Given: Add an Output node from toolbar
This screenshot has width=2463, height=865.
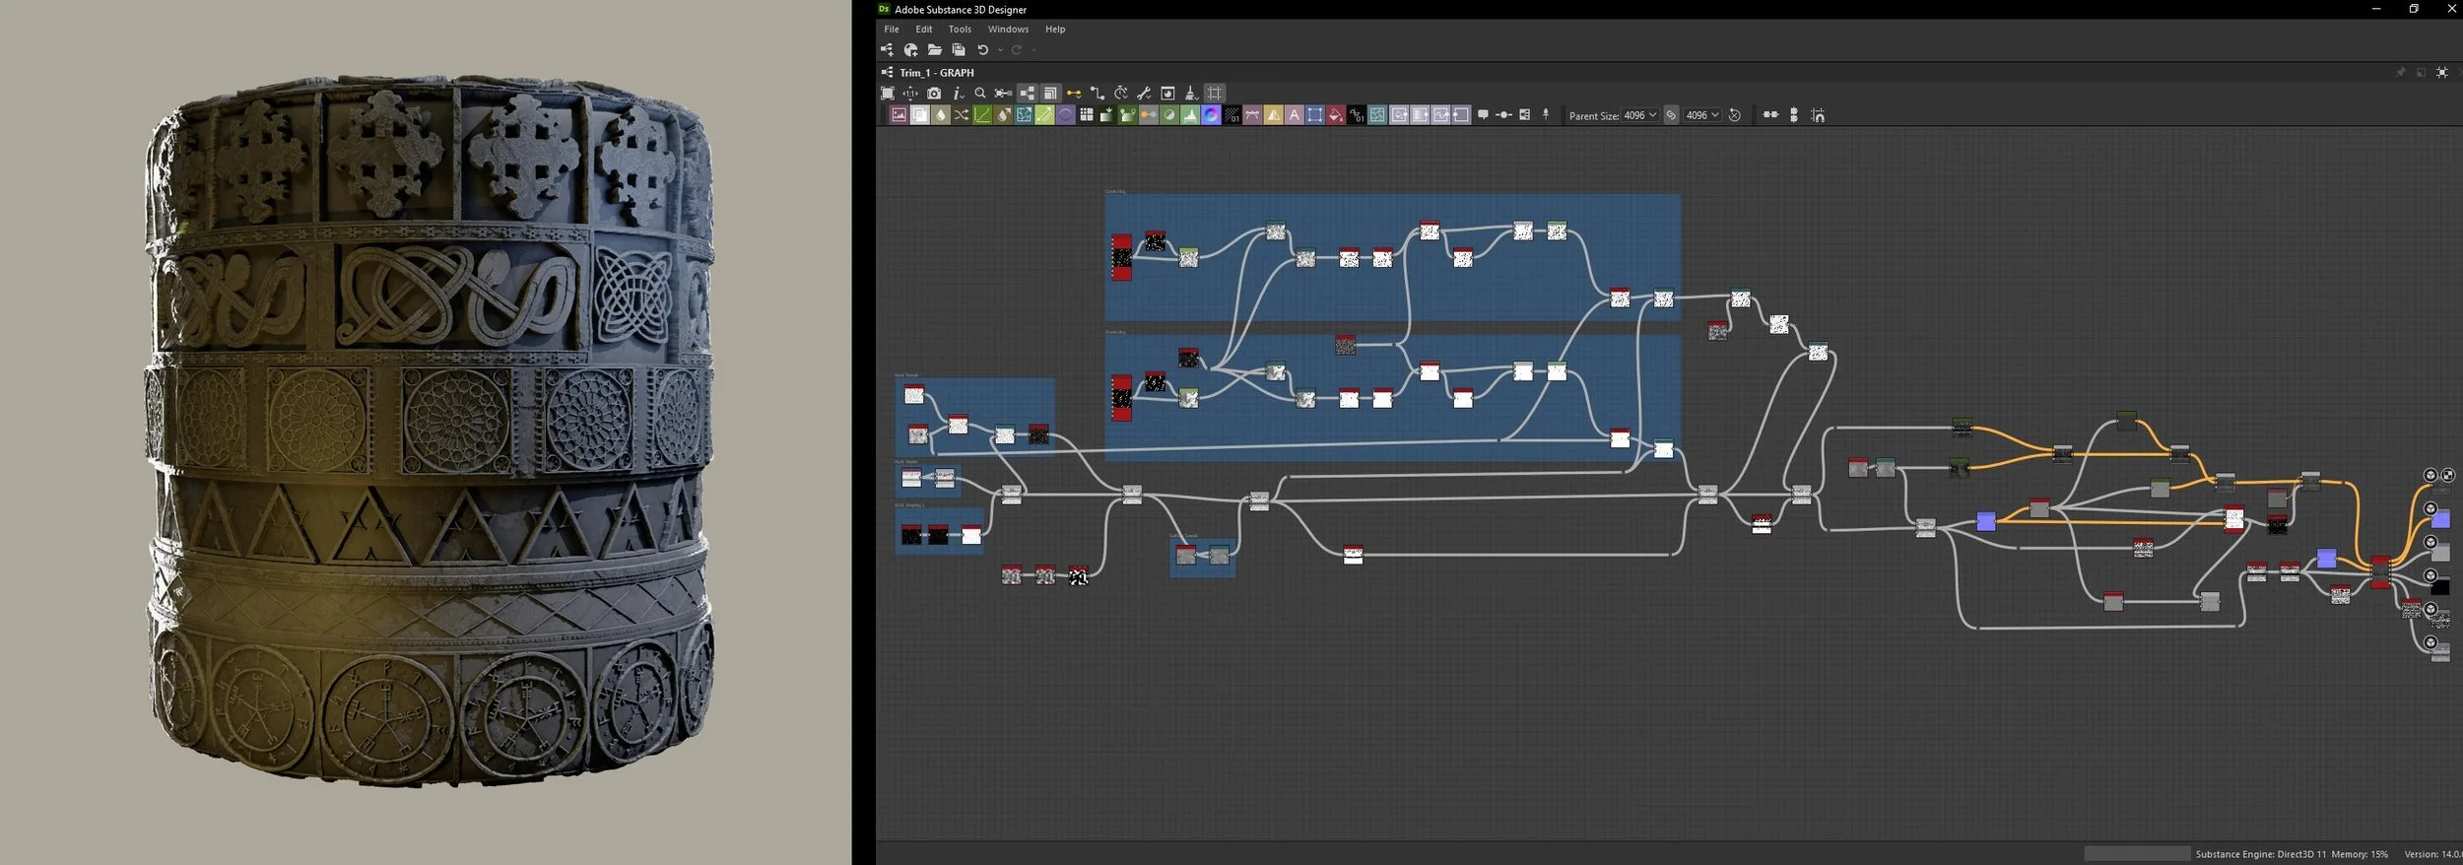Looking at the screenshot, I should coord(1461,115).
